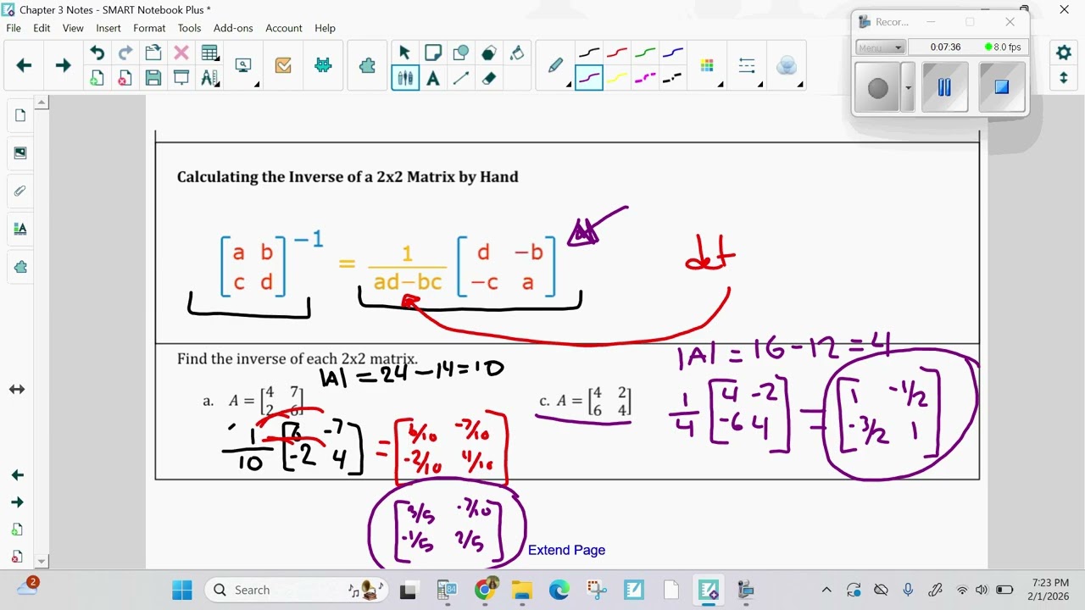Open the Gallery sidebar tab

coord(20,153)
